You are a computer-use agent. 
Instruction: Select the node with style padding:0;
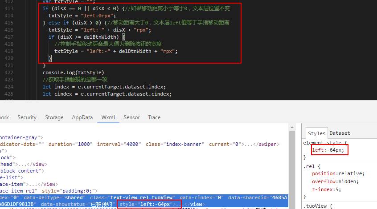pos(49,191)
